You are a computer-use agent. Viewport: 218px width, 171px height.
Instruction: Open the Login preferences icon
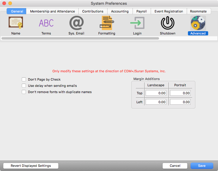coord(137,23)
